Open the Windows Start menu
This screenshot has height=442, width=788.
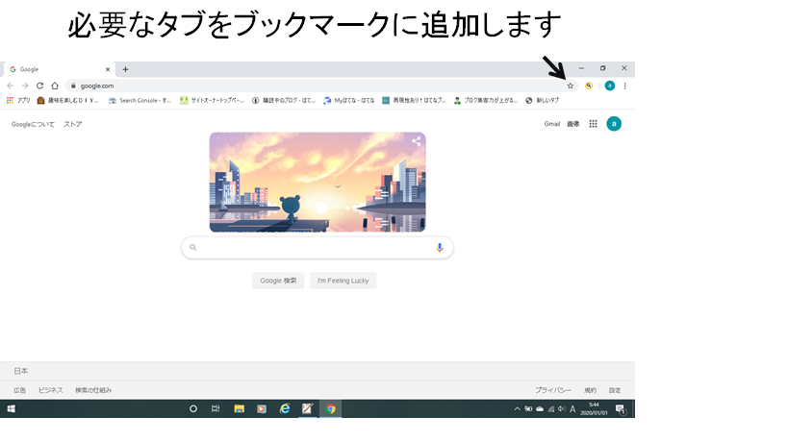(x=11, y=409)
